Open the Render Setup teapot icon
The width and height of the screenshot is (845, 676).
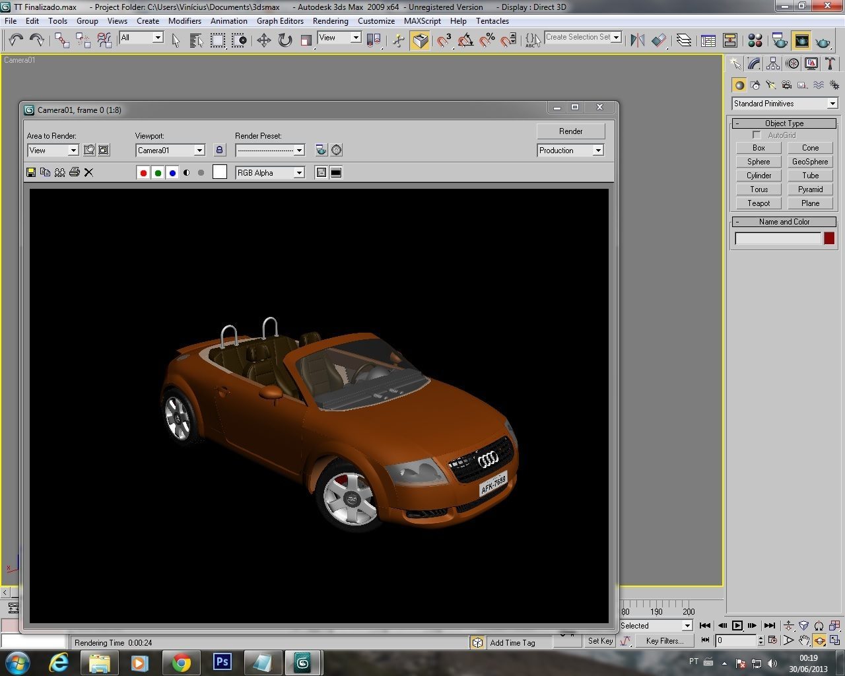780,40
